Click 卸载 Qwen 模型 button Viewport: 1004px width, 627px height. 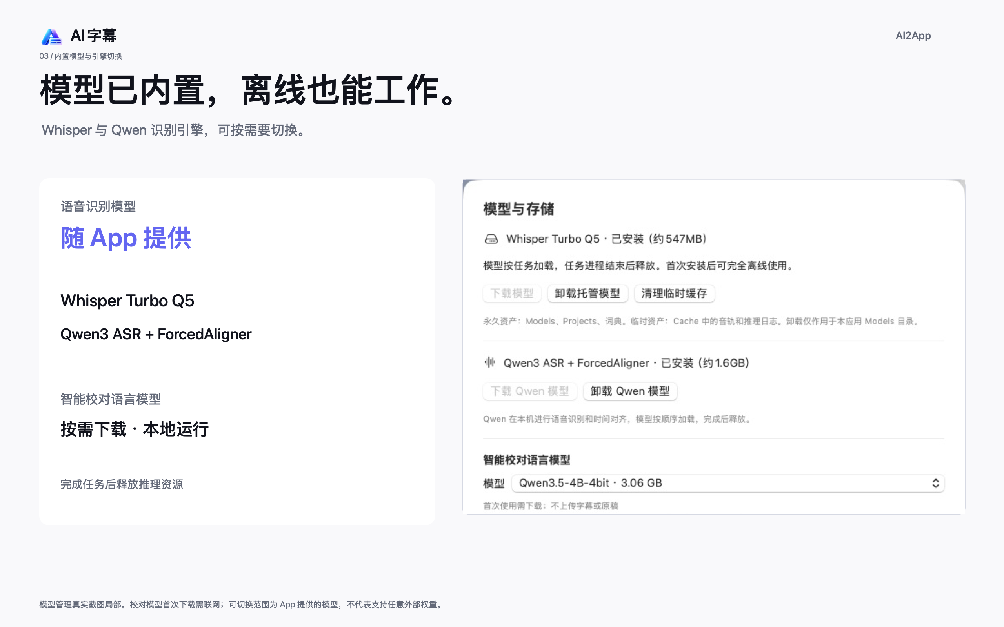pos(630,391)
